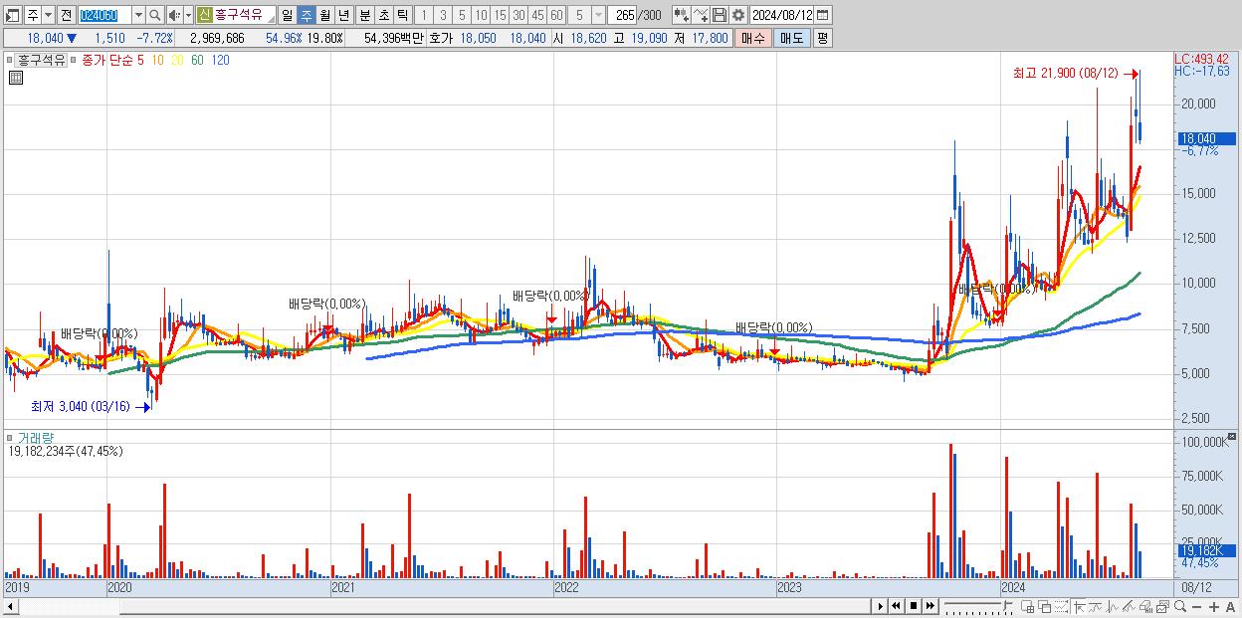Zoom out using the minus icon

(x=1197, y=606)
